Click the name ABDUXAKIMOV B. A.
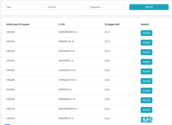This screenshot has height=125, width=172. 68,109
